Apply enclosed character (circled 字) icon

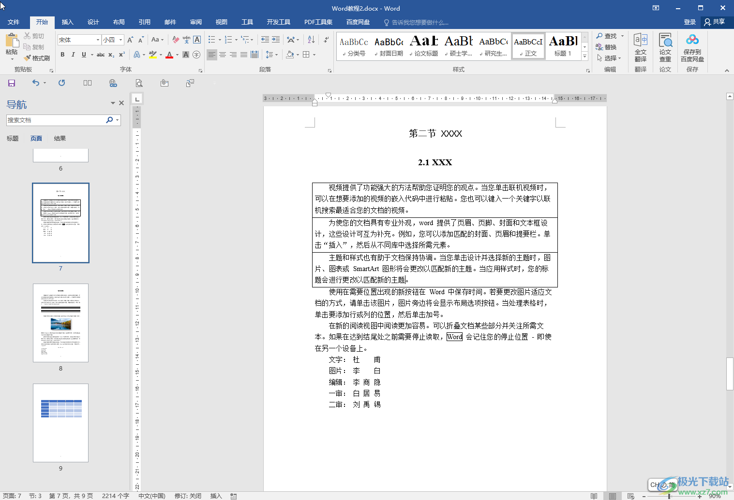pos(196,55)
